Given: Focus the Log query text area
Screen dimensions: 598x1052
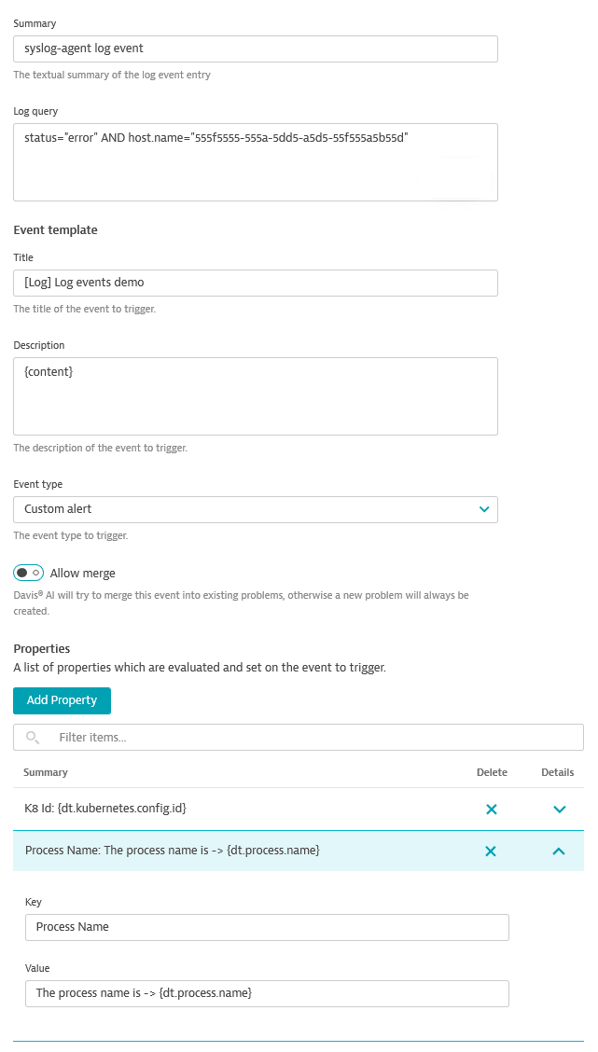Looking at the screenshot, I should [255, 162].
